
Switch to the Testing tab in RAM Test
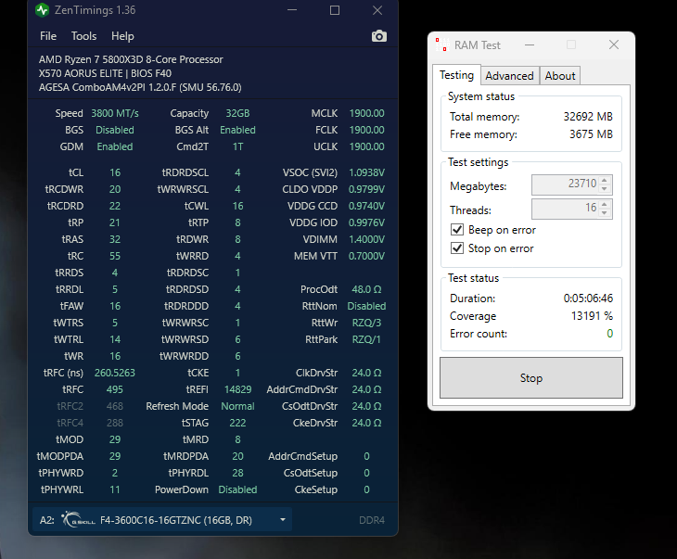pyautogui.click(x=456, y=75)
